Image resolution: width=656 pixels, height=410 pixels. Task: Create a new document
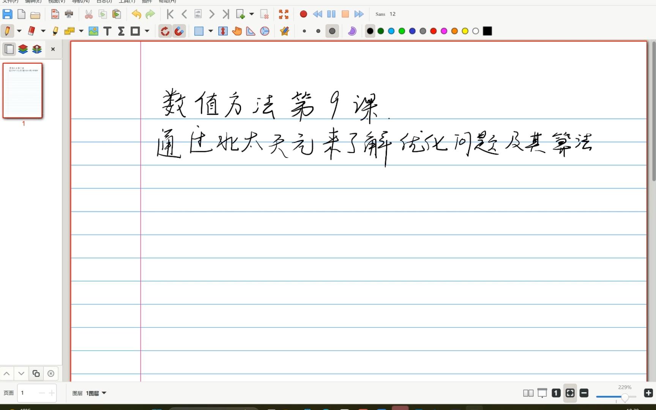click(x=21, y=14)
